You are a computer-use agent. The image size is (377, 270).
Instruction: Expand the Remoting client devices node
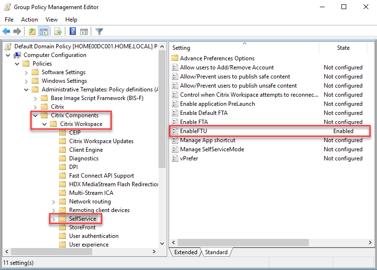(x=54, y=211)
